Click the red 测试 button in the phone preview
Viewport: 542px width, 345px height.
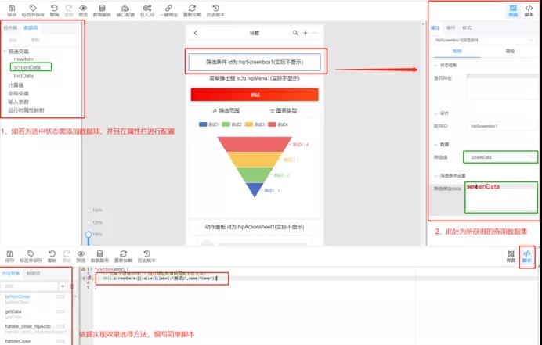[x=255, y=95]
